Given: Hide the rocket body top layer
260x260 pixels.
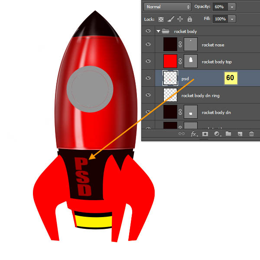Looking at the screenshot, I should point(149,61).
